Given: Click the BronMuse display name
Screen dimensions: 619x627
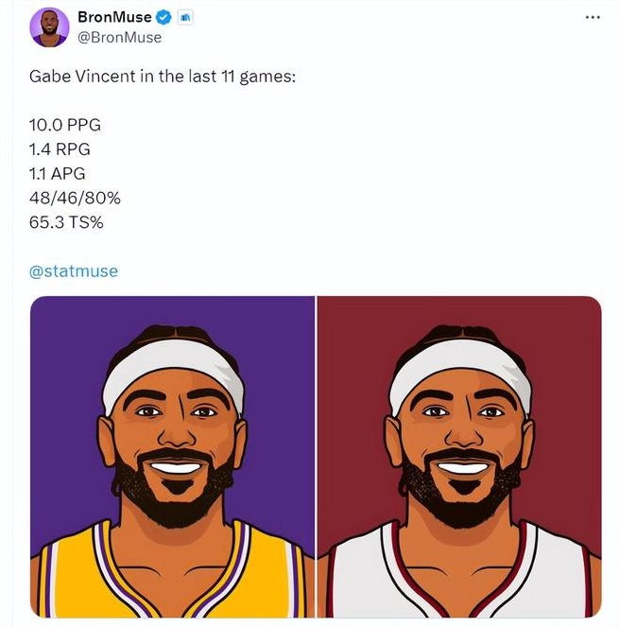Looking at the screenshot, I should 114,18.
